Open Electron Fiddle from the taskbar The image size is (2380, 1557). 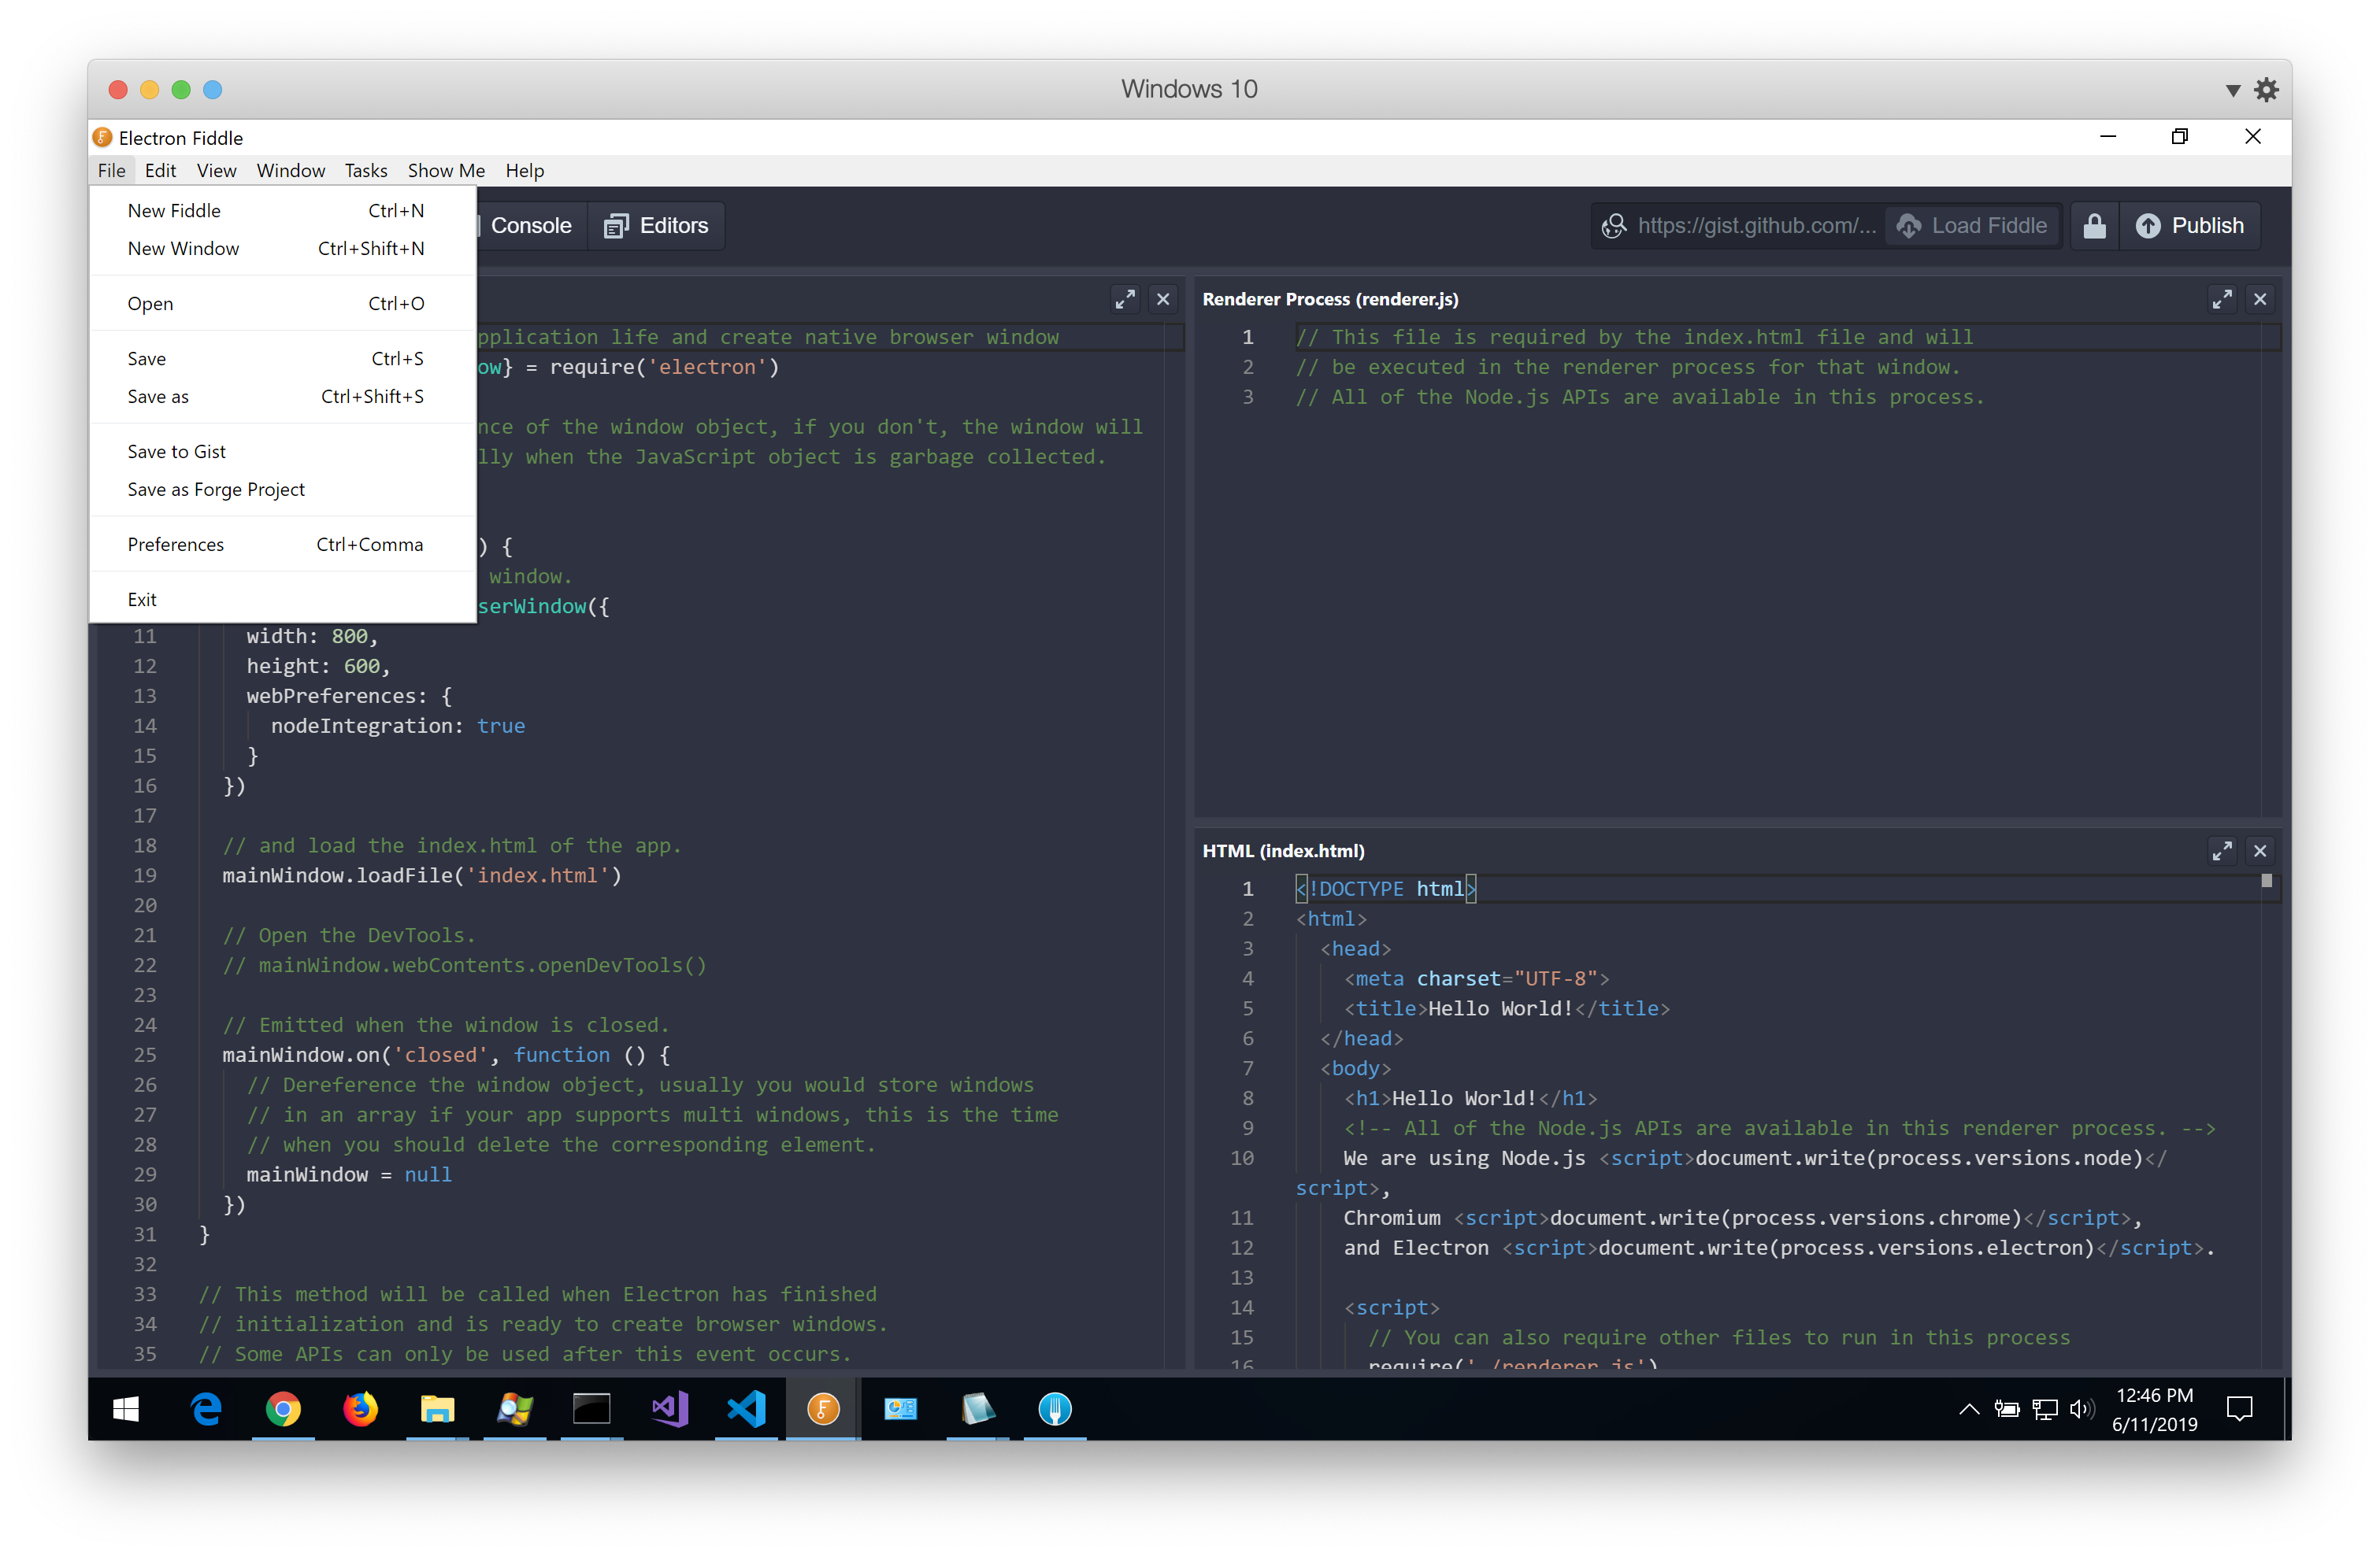822,1410
